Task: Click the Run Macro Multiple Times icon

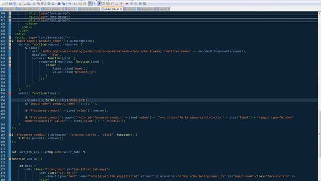Action: click(140, 4)
